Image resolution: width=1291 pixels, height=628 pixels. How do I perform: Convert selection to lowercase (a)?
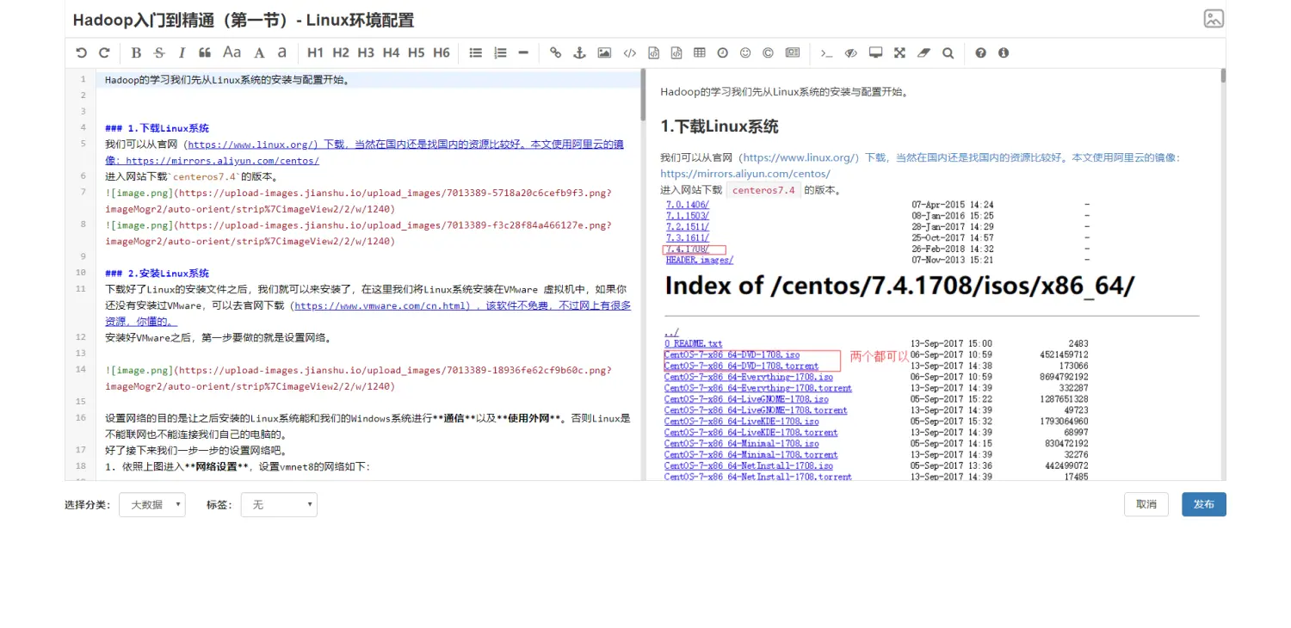[x=281, y=52]
